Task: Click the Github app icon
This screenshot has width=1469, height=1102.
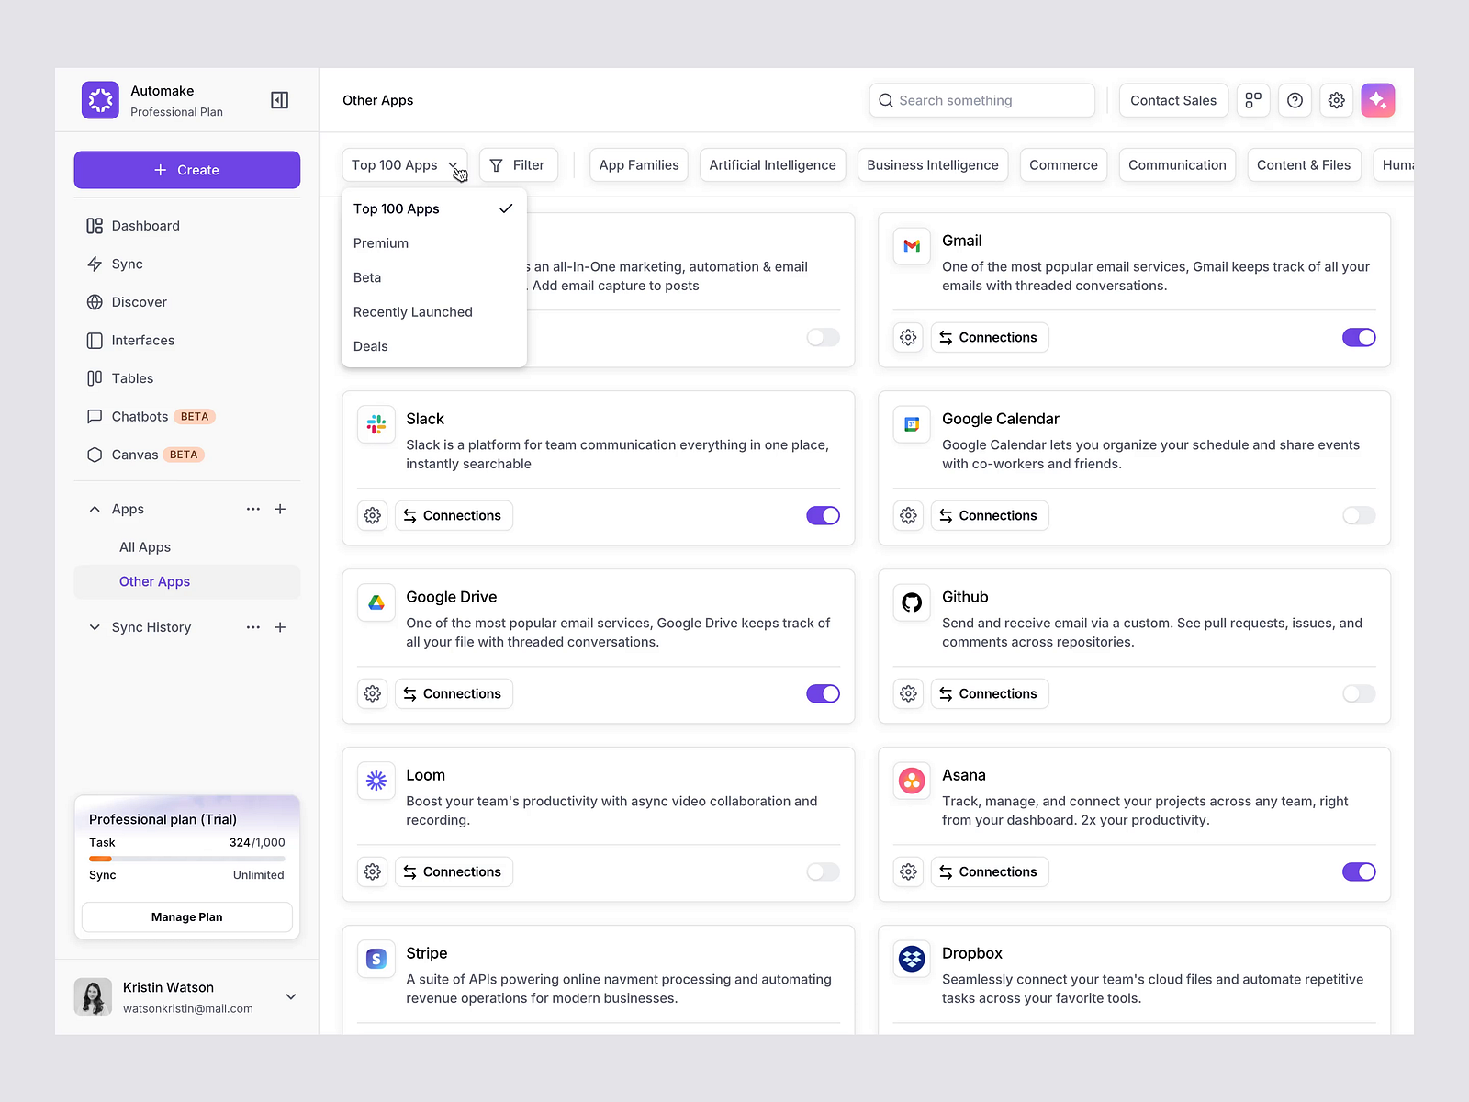Action: pyautogui.click(x=911, y=602)
